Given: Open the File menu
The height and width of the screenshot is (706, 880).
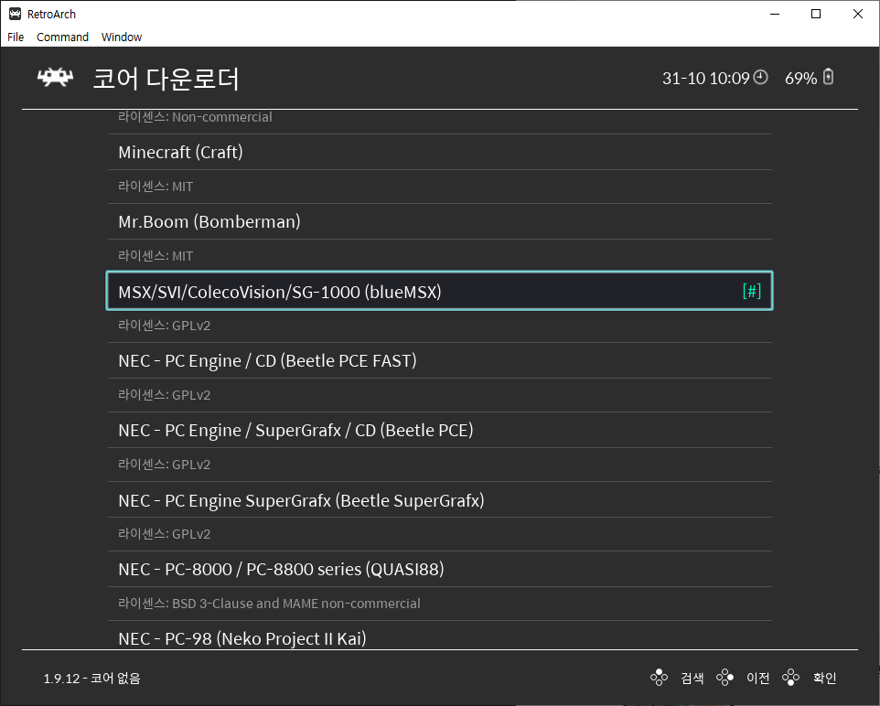Looking at the screenshot, I should [x=16, y=37].
